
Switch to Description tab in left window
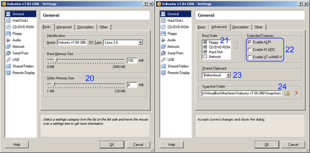pos(86,27)
